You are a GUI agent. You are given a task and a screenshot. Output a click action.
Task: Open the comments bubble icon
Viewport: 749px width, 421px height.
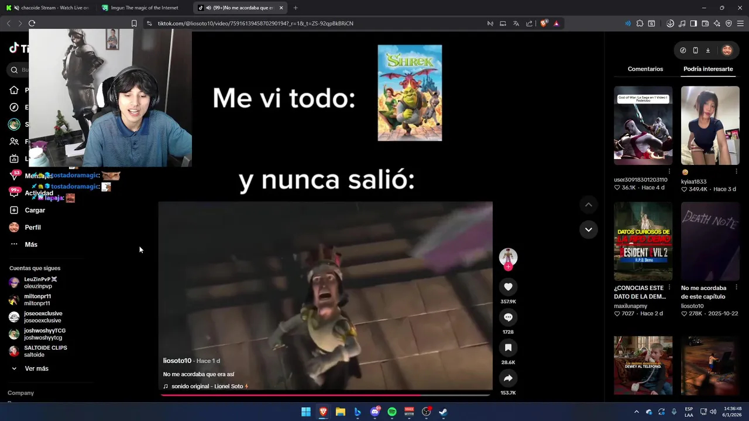pos(508,317)
